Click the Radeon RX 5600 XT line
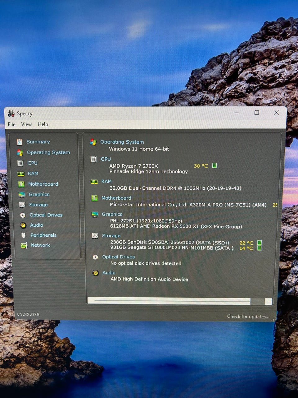298x398 pixels. (x=176, y=226)
